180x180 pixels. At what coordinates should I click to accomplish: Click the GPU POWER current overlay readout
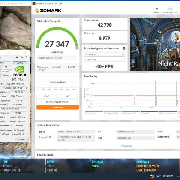(x=148, y=166)
